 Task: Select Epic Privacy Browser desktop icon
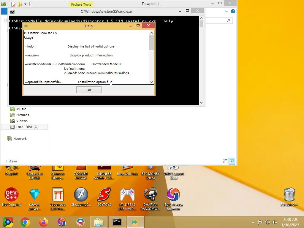coord(173,199)
